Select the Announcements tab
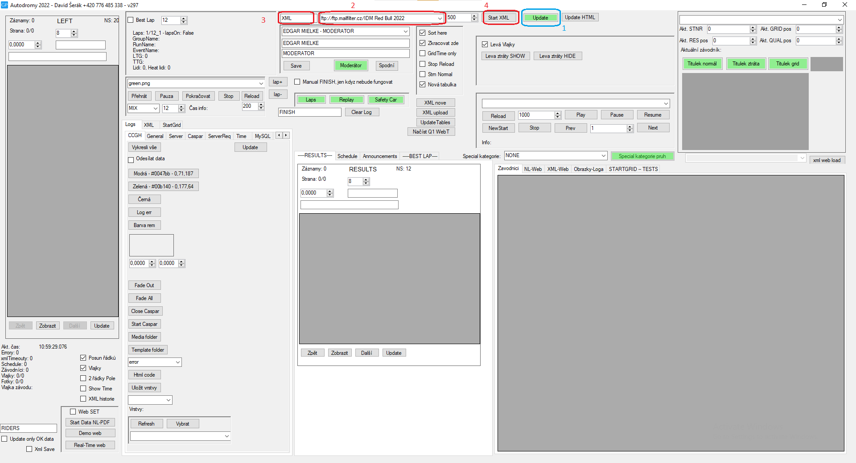856x463 pixels. point(380,156)
